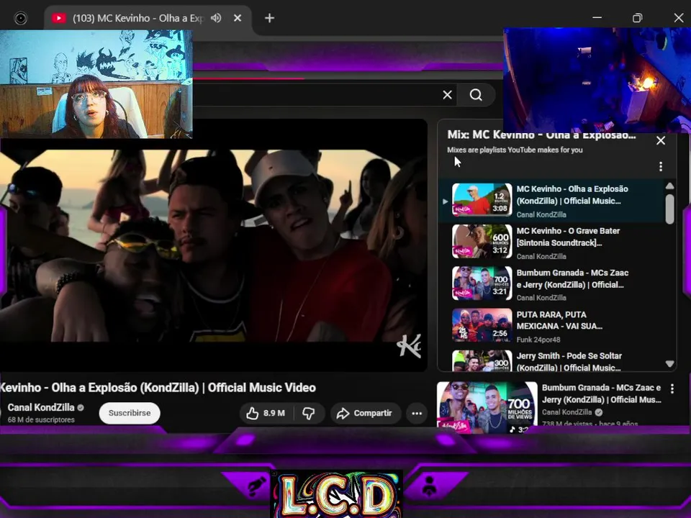Click Canal KondZilla under recommended video
Image resolution: width=691 pixels, height=518 pixels.
click(566, 412)
